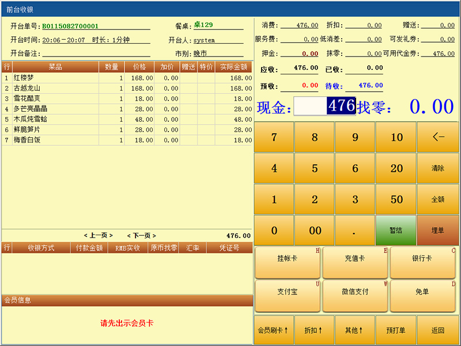
Task: Click the 预打单 pre-print button
Action: (x=396, y=330)
